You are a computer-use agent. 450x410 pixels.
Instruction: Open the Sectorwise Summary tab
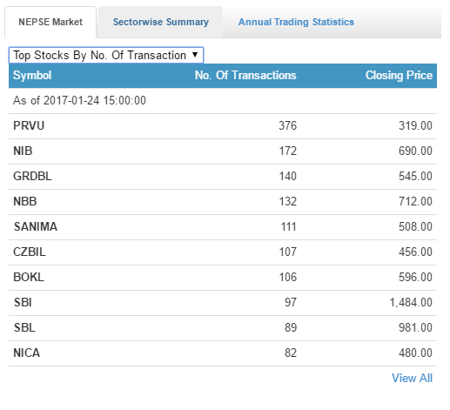click(161, 22)
